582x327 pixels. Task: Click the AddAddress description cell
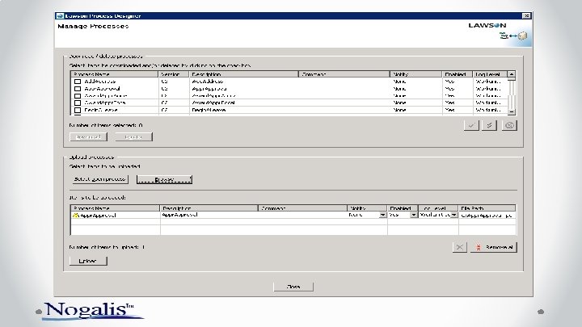click(244, 82)
